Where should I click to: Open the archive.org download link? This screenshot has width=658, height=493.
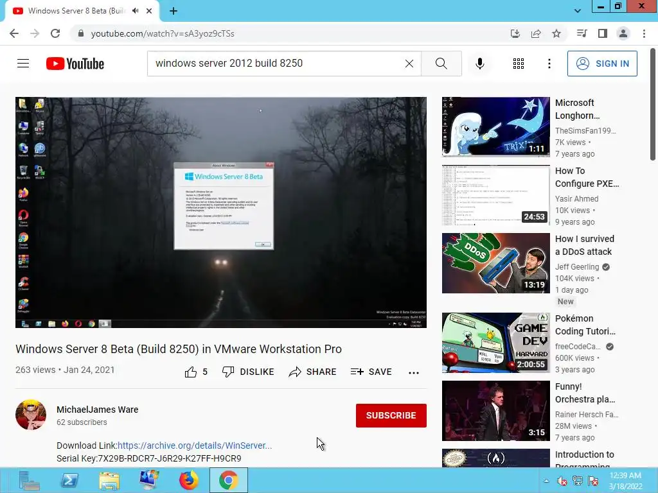click(x=195, y=445)
